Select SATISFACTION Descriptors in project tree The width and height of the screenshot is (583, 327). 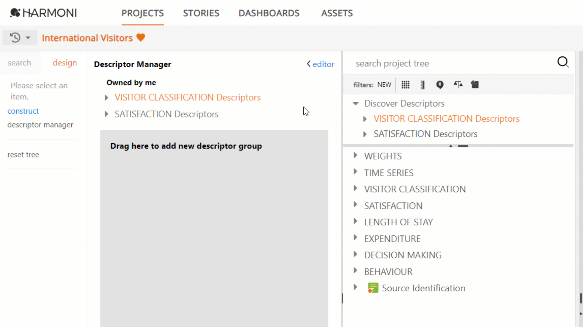coord(425,134)
